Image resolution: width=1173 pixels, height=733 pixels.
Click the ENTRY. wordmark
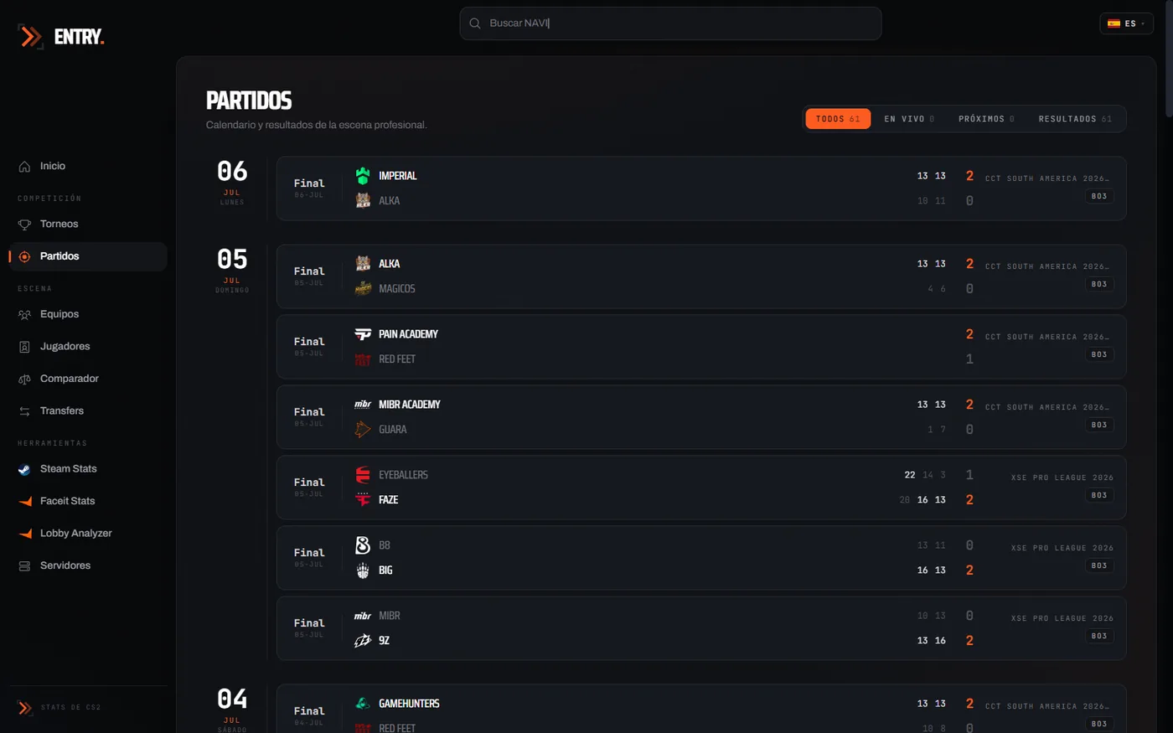[x=79, y=37]
